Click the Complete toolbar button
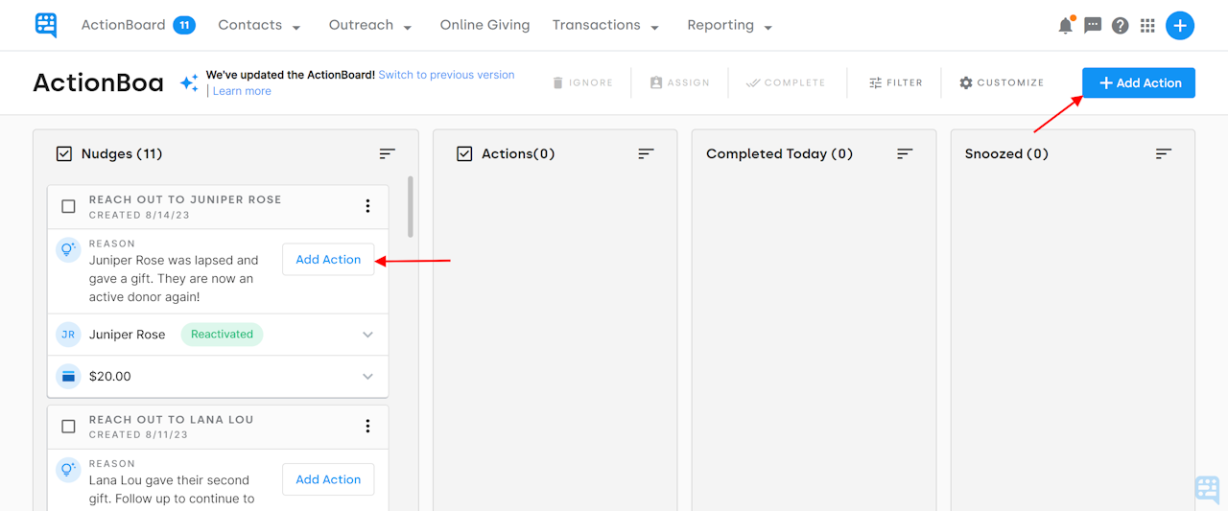The image size is (1228, 511). point(787,82)
